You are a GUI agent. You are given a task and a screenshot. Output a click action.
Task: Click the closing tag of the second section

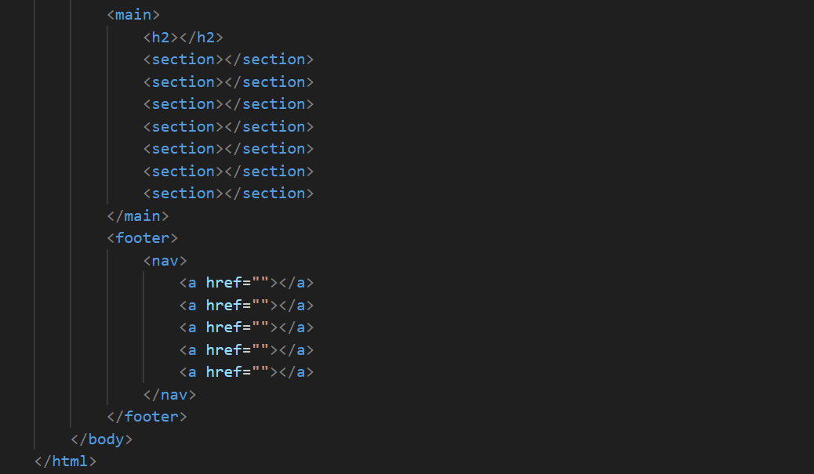[269, 82]
